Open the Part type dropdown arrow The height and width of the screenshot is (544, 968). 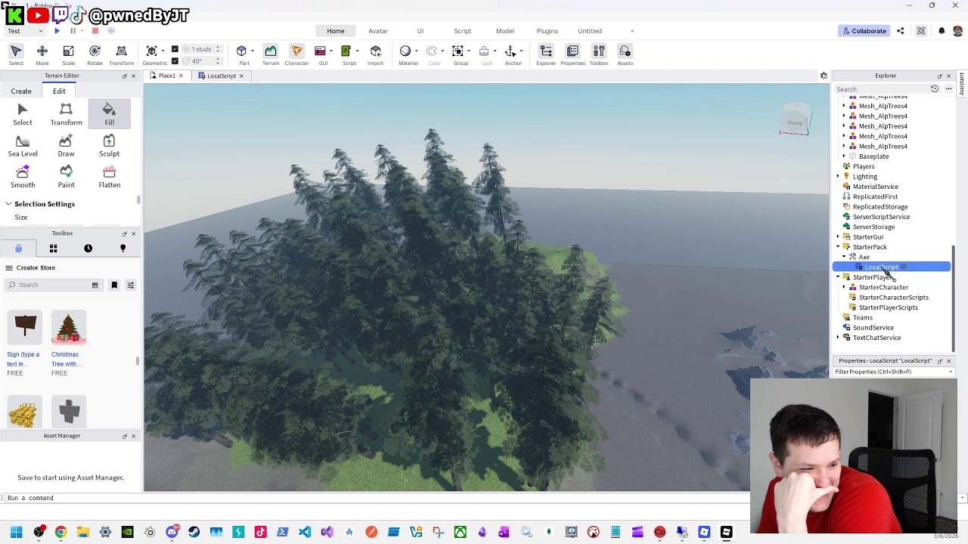click(x=252, y=51)
